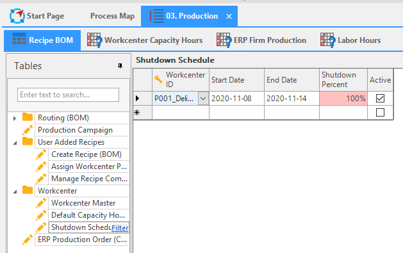
Task: Open the Workcenter Capacity Hours tab
Action: (145, 40)
